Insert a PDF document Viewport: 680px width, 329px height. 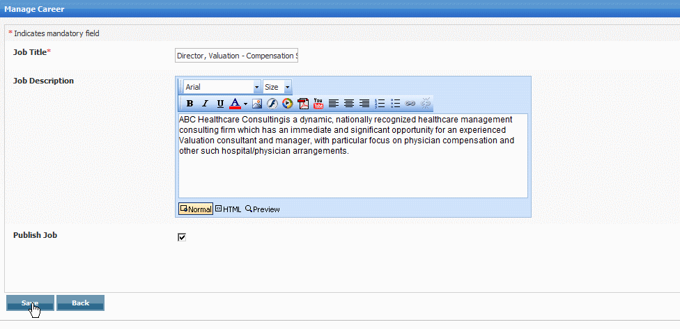[302, 104]
